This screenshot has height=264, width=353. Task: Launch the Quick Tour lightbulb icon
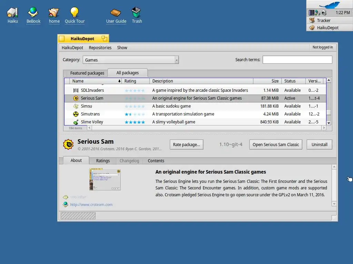point(74,12)
